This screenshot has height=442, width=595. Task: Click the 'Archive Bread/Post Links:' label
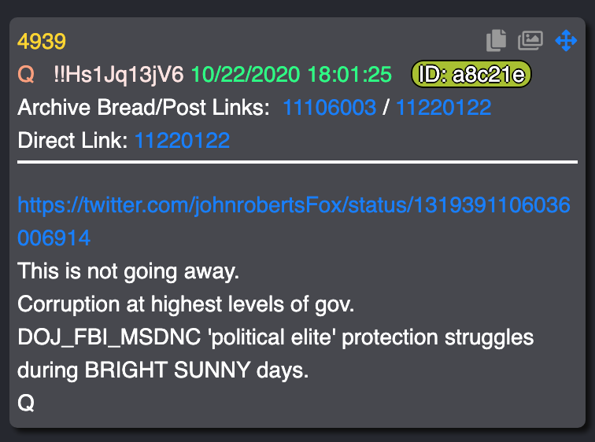(143, 107)
